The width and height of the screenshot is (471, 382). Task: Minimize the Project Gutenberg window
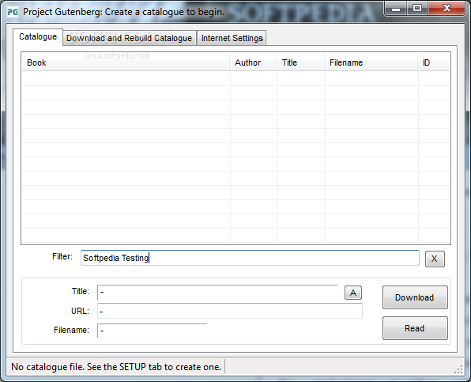(x=396, y=9)
